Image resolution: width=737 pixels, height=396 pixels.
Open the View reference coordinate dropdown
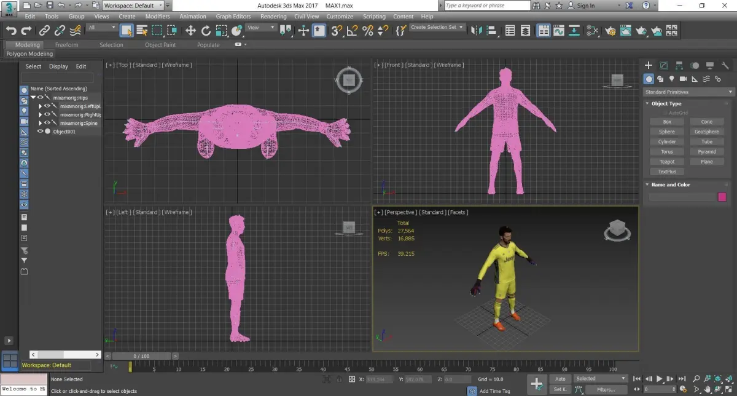pos(260,28)
